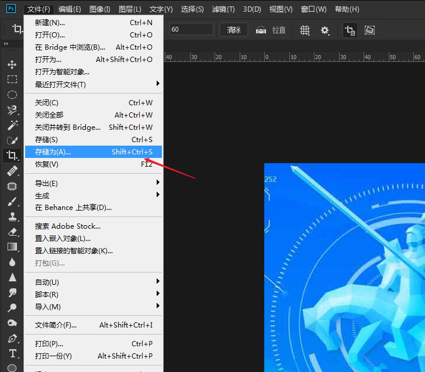Select the Smudge finger tool
Image resolution: width=425 pixels, height=372 pixels.
point(12,292)
